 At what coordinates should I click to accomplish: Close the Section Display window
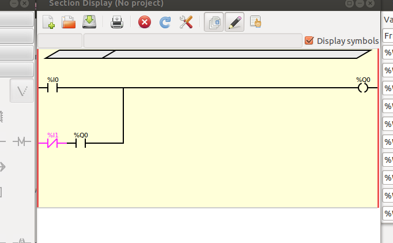pos(370,3)
